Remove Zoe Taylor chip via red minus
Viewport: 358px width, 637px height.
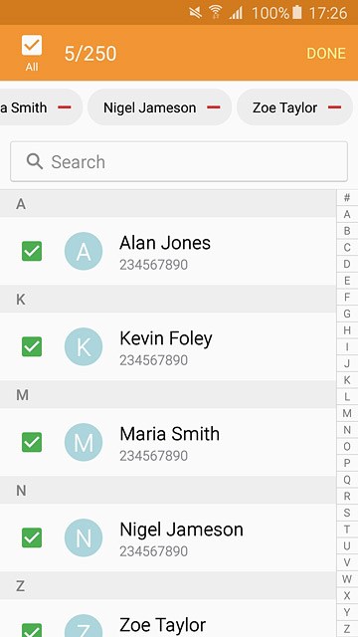pyautogui.click(x=334, y=107)
